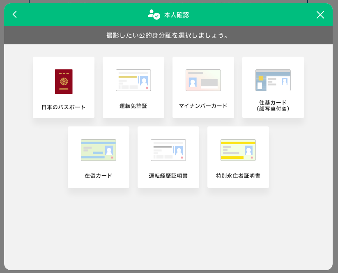Select the My Number card icon

pos(203,80)
